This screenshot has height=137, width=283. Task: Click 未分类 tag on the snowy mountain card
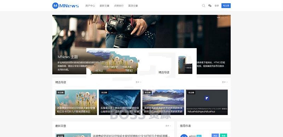(104, 93)
